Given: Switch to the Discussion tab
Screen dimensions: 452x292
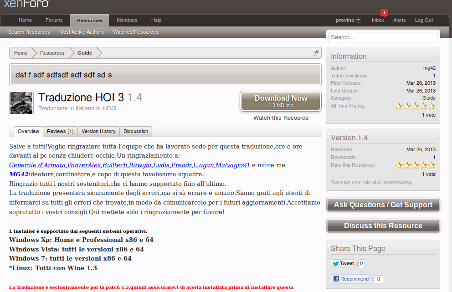Looking at the screenshot, I should click(136, 132).
